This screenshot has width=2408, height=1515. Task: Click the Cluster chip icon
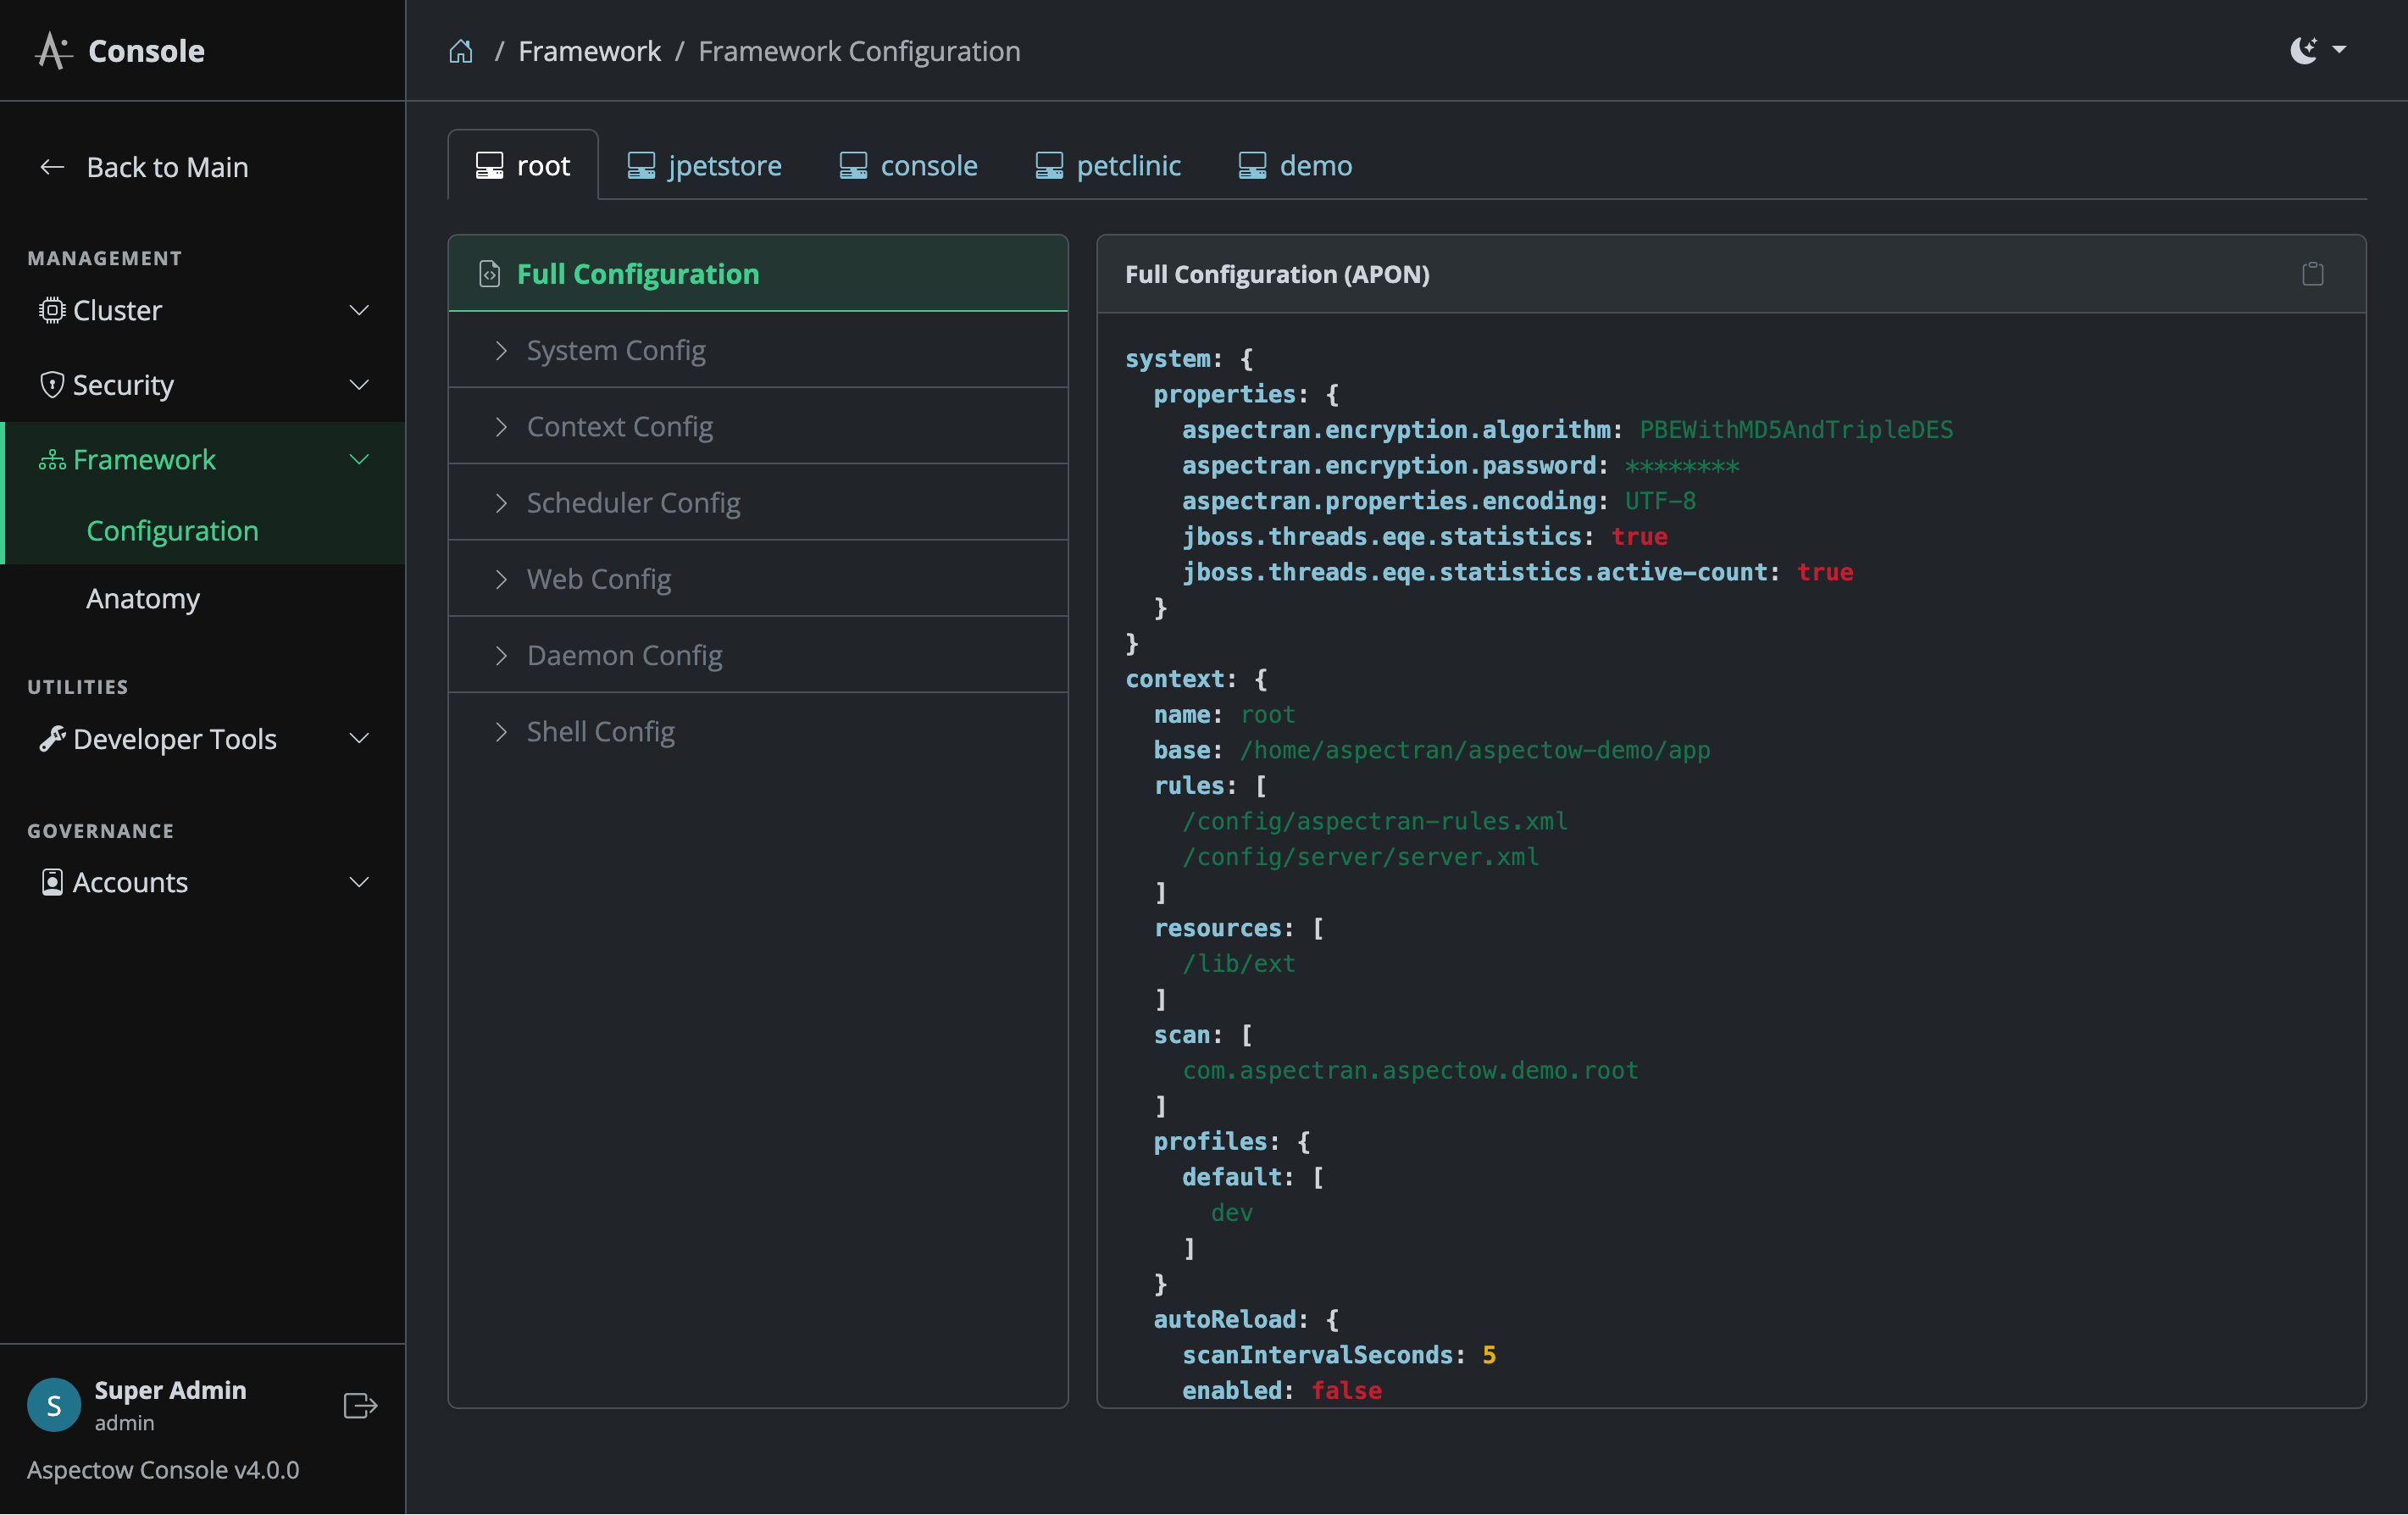[52, 310]
